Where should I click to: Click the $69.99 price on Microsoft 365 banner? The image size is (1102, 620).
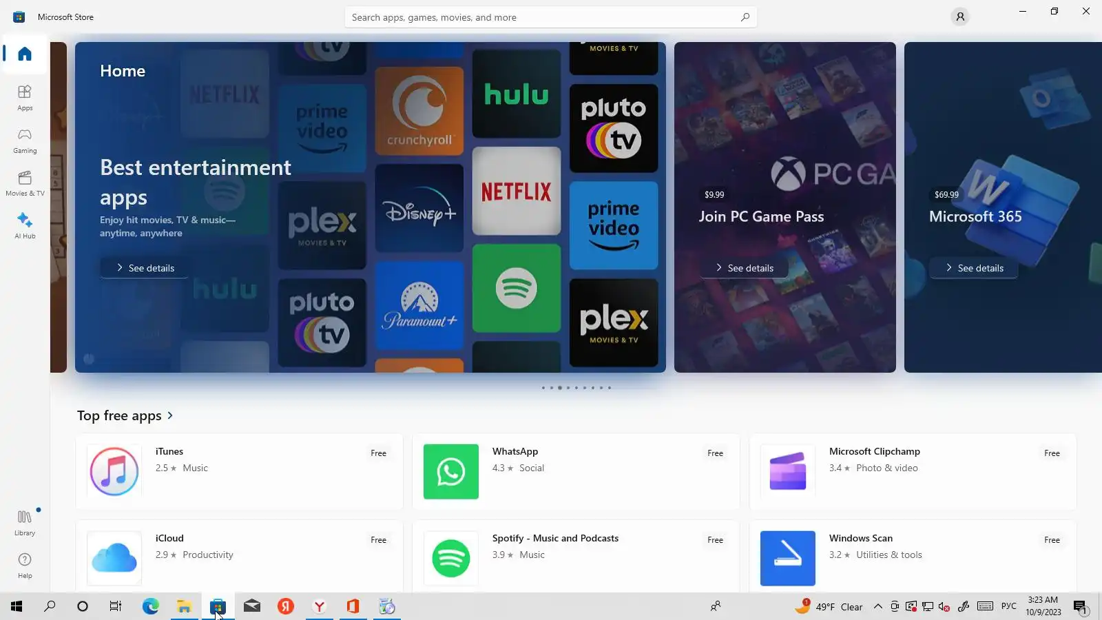point(946,195)
